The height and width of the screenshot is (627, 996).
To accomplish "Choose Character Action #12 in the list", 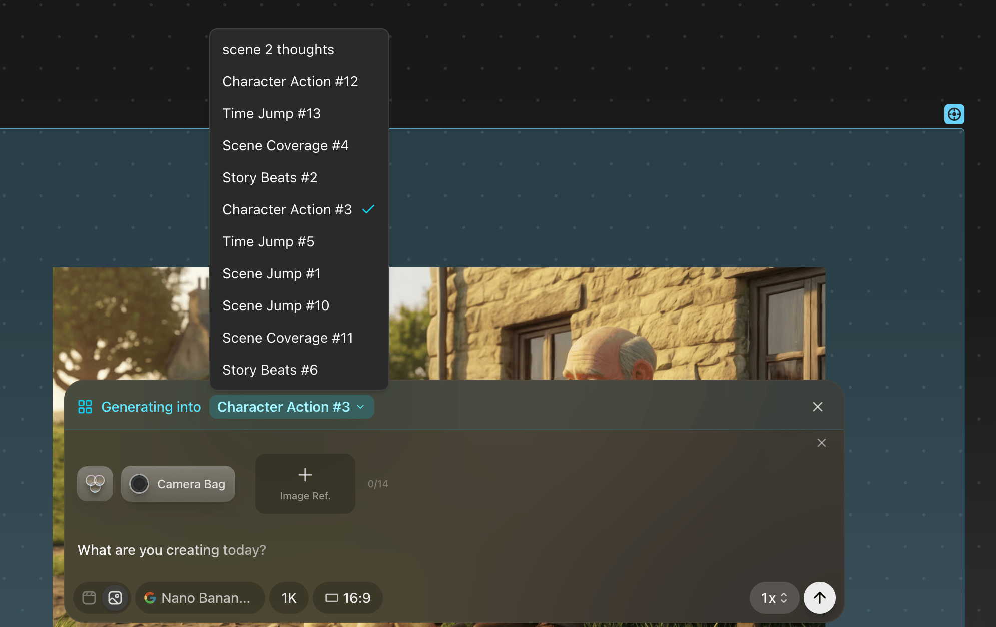I will (299, 81).
